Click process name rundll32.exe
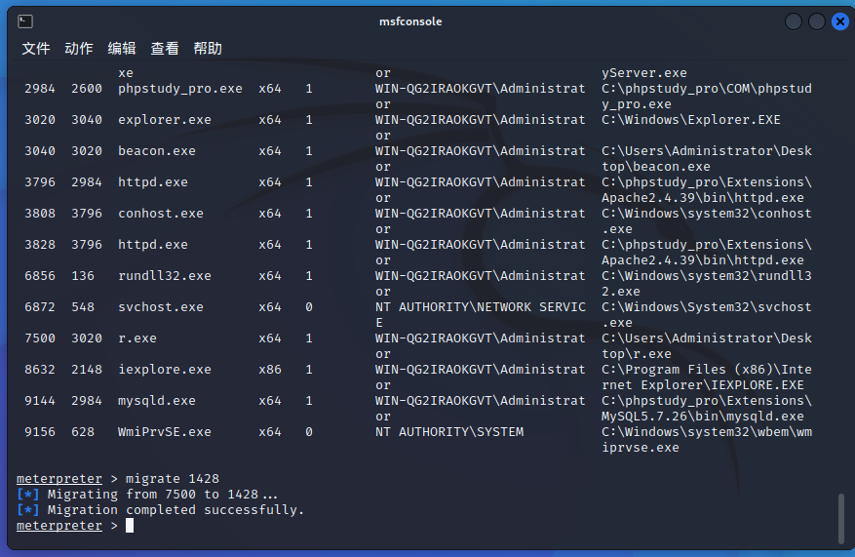 point(165,275)
